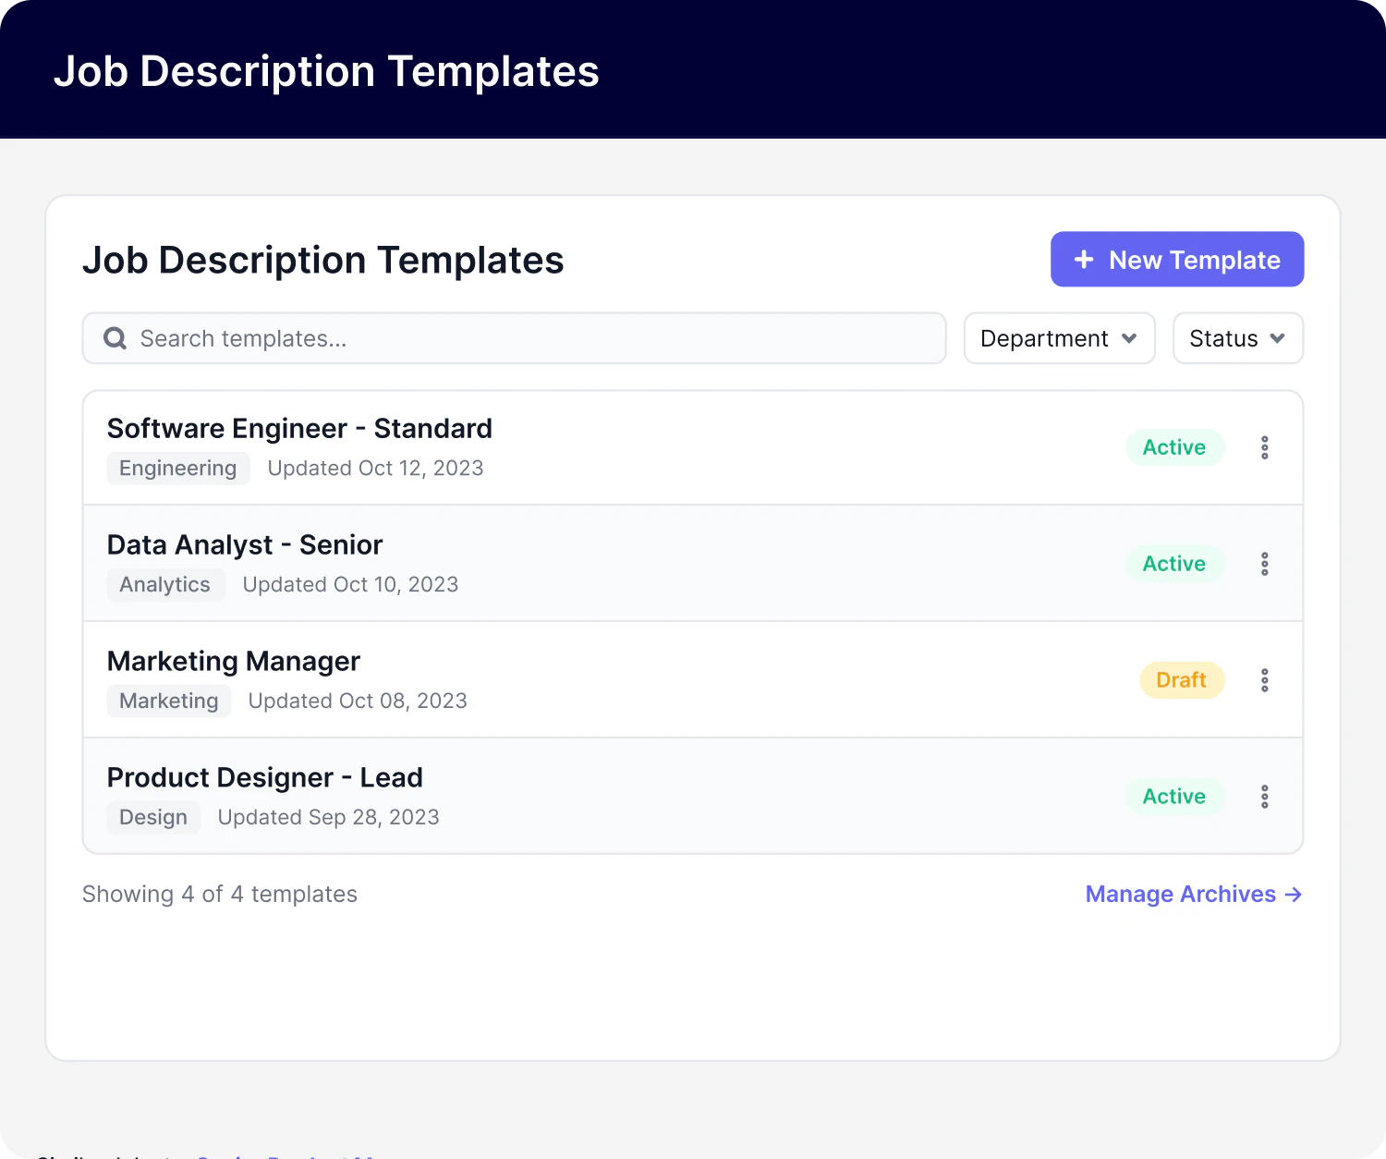This screenshot has width=1386, height=1159.
Task: Click Draft badge on Marketing Manager row
Action: tap(1182, 680)
